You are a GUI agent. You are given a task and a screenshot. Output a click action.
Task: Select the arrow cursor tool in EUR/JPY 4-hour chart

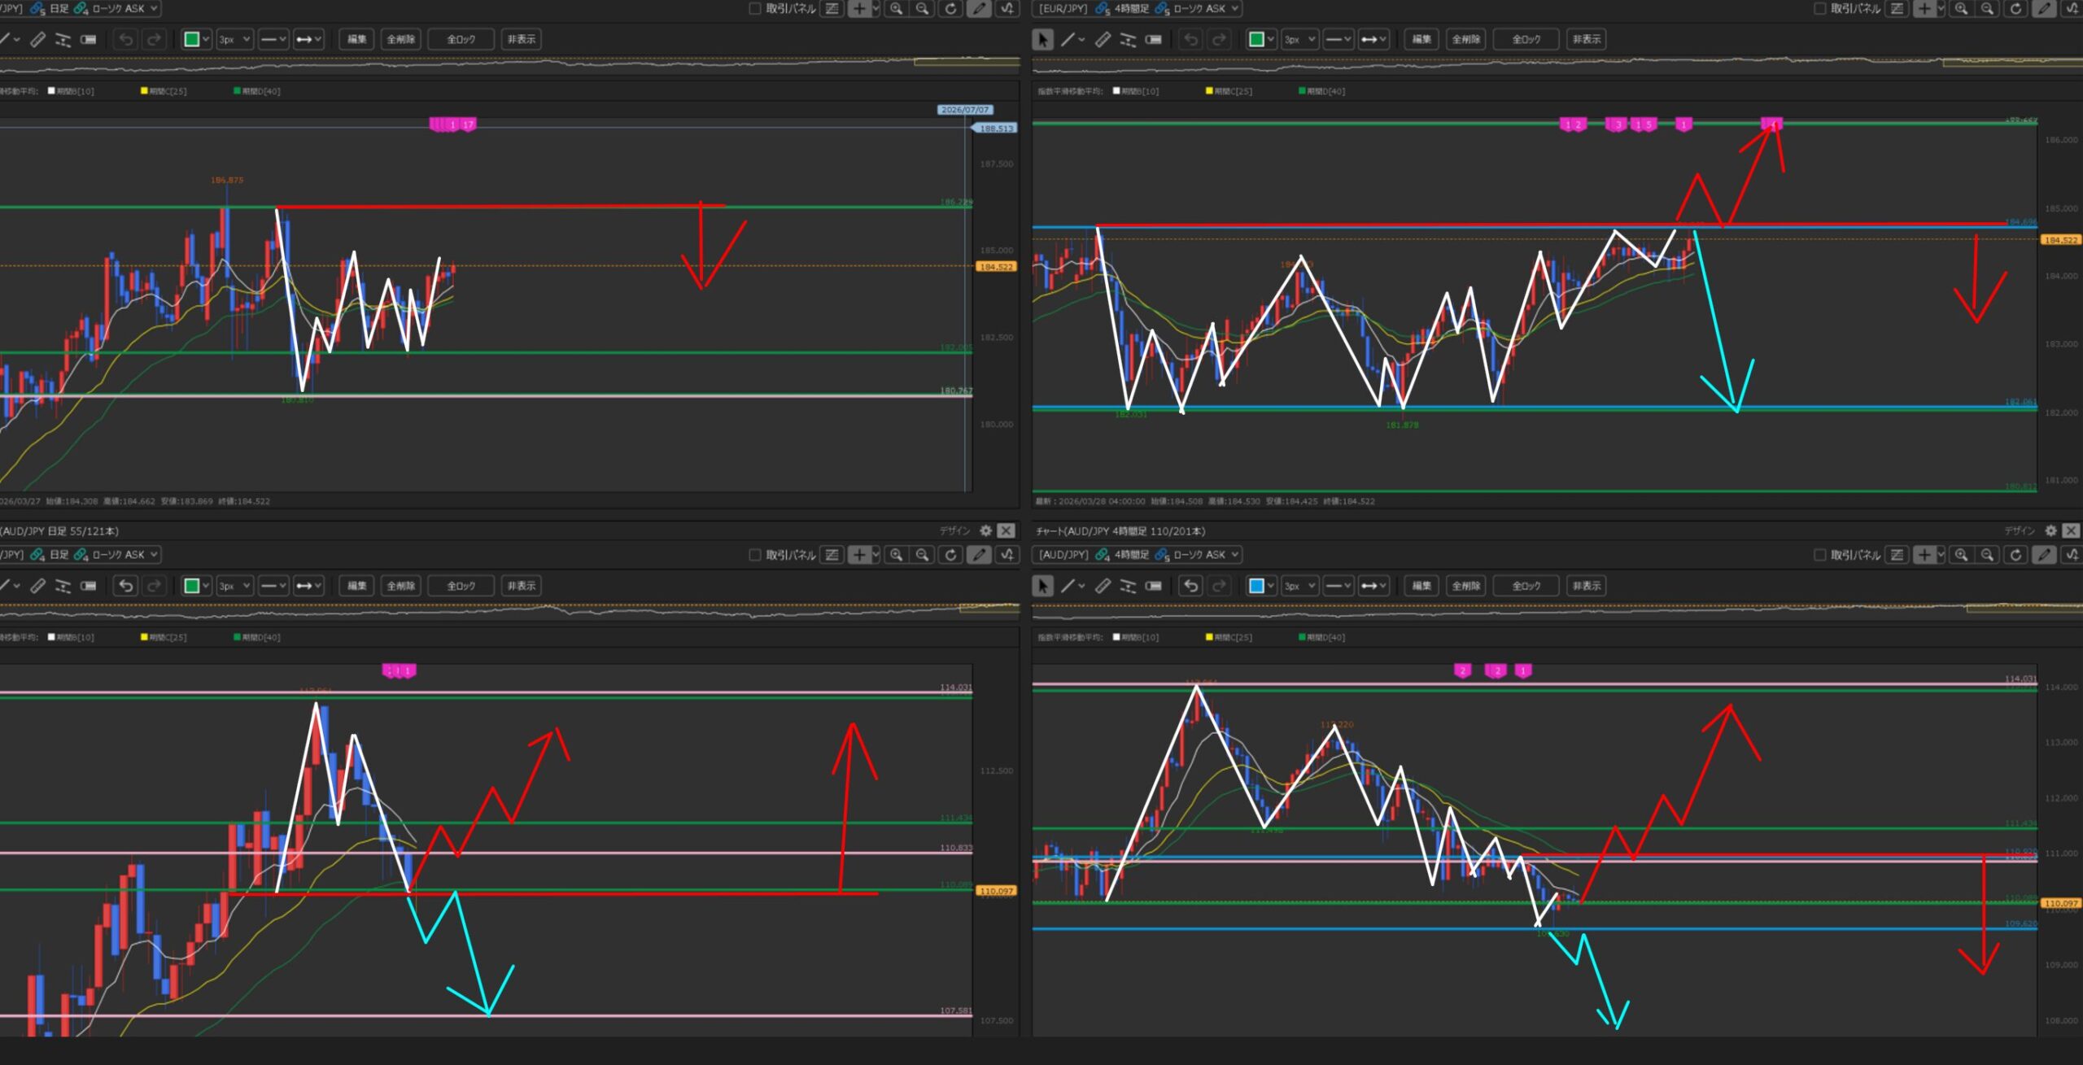tap(1042, 39)
